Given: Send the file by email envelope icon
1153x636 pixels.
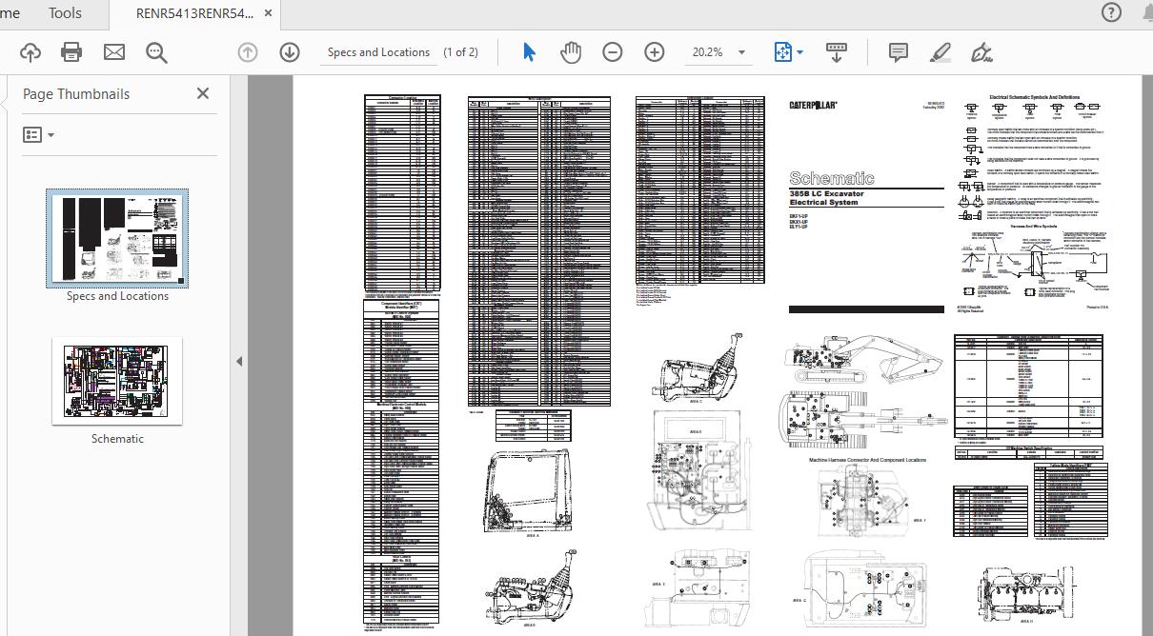Looking at the screenshot, I should [114, 52].
